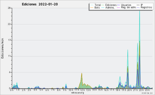Click the "0 h" hour tick label

[x=12, y=90]
